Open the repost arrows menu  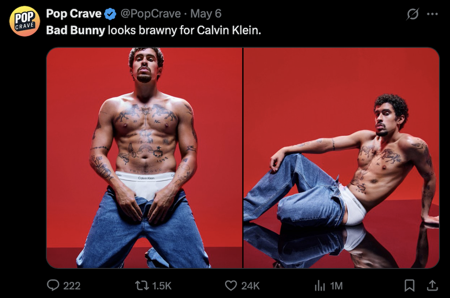point(142,286)
